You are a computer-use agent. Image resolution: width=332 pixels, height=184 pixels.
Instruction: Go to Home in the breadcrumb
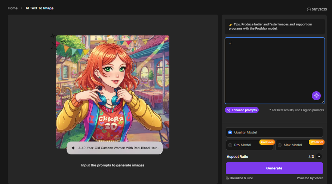coord(12,8)
